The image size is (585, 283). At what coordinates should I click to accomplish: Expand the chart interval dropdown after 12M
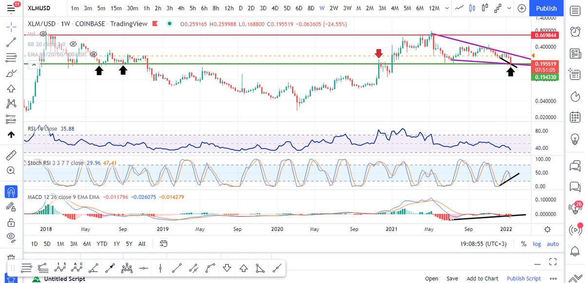[x=447, y=8]
